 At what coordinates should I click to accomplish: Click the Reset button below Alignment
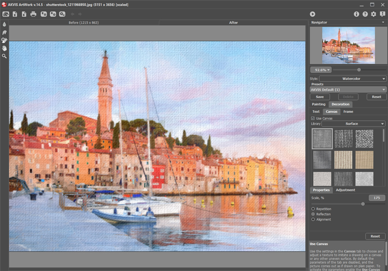tap(375, 236)
